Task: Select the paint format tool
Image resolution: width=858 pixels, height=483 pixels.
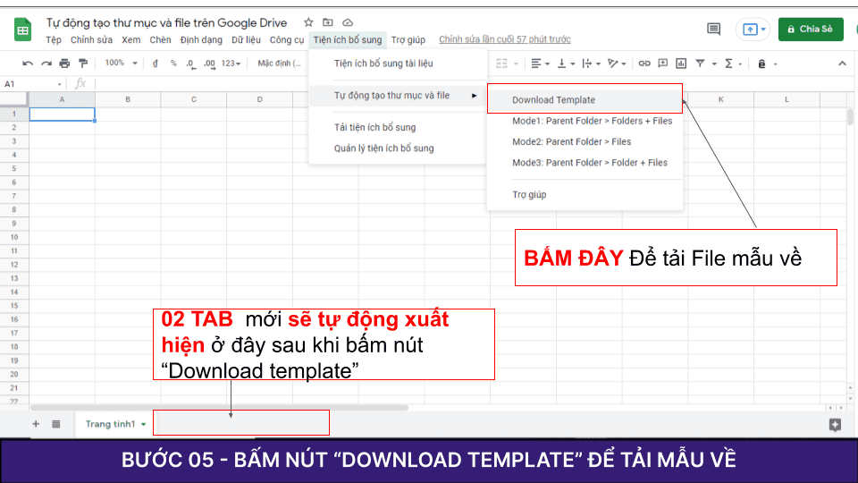Action: 83,64
